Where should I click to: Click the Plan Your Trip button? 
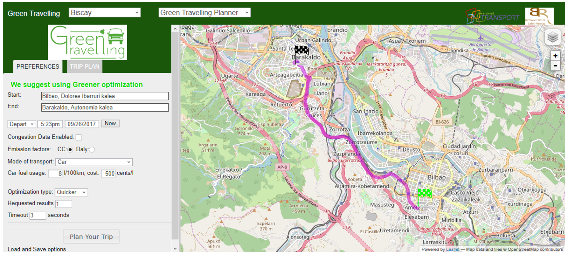pos(91,237)
